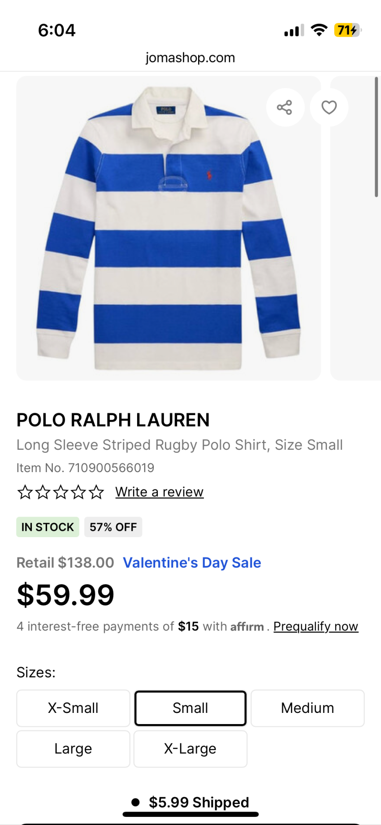Open the Valentine's Day Sale link

tap(192, 563)
